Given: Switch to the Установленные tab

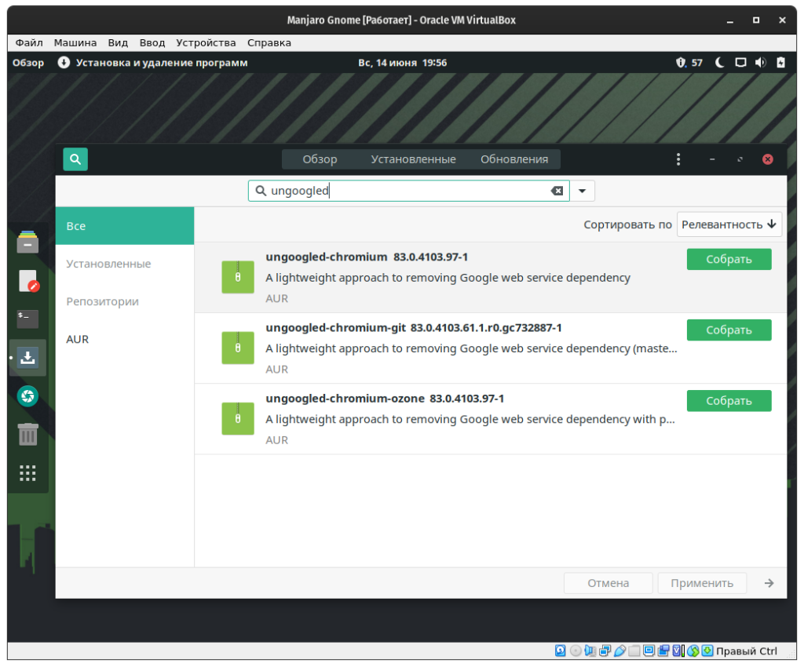Looking at the screenshot, I should click(x=413, y=159).
